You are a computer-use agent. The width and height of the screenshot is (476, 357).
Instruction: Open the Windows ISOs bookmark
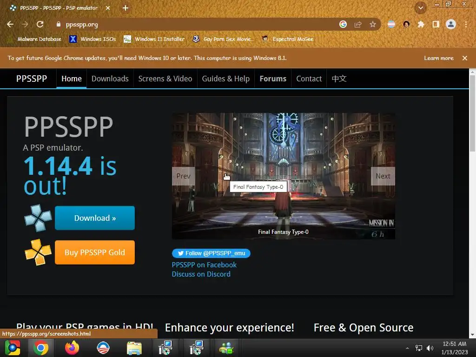click(93, 39)
